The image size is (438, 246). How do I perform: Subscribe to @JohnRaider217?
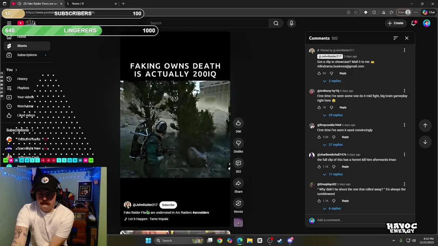click(x=168, y=205)
